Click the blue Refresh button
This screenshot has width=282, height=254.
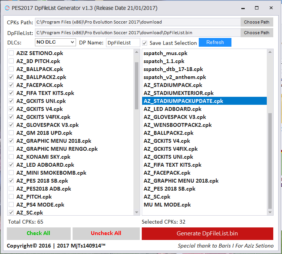tap(215, 43)
